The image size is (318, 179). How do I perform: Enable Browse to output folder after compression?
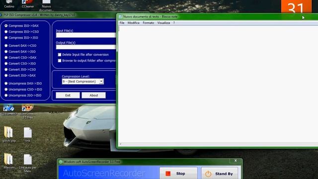point(60,61)
